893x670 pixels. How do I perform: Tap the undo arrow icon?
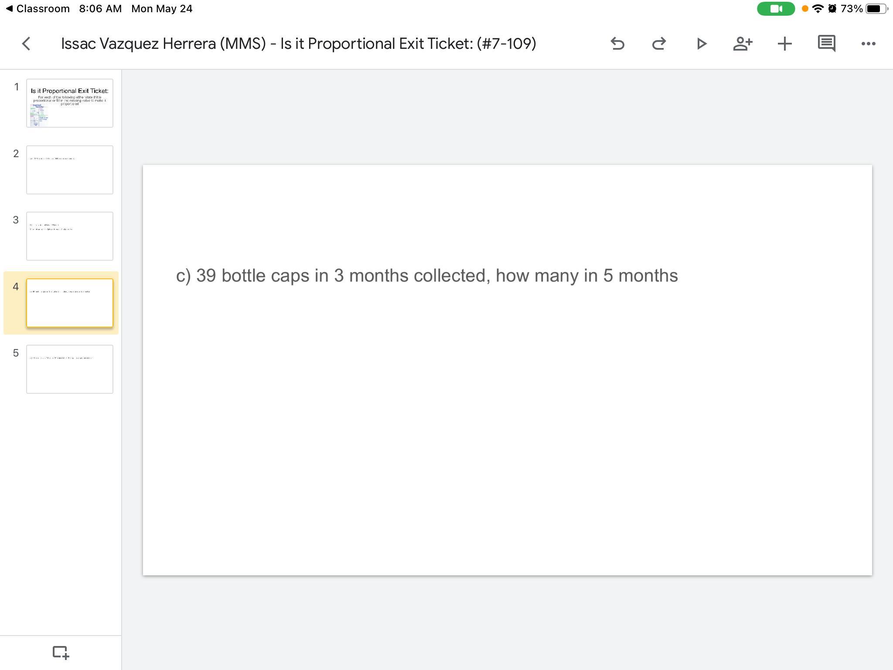click(617, 44)
